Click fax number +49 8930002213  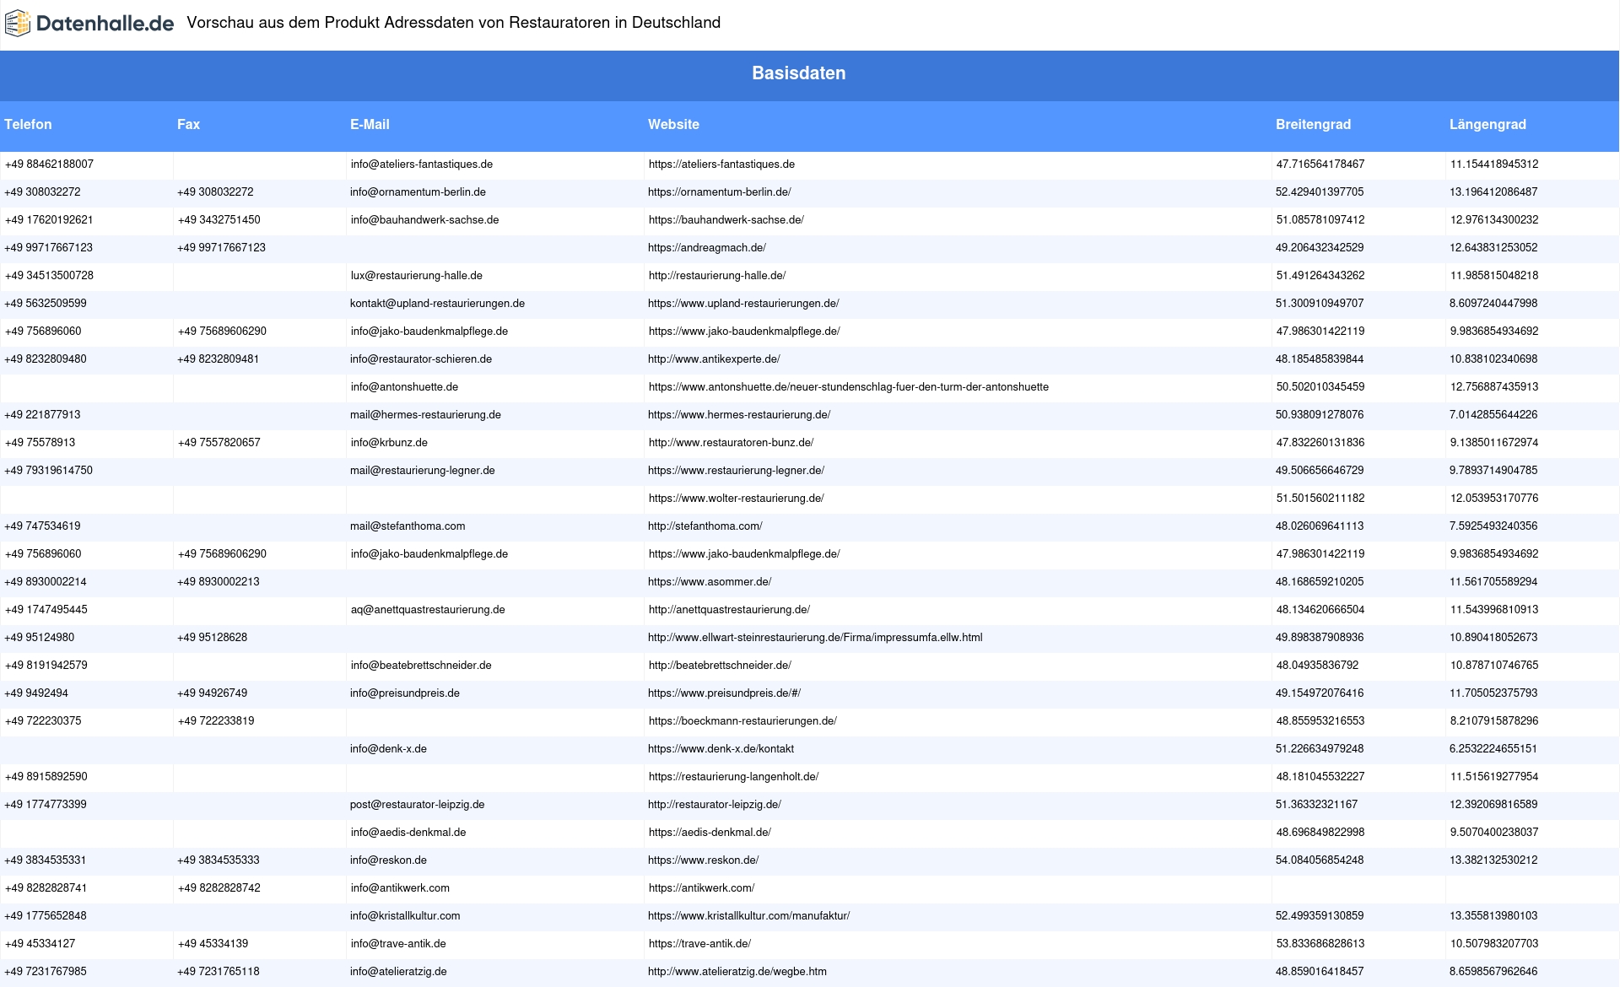pos(219,582)
